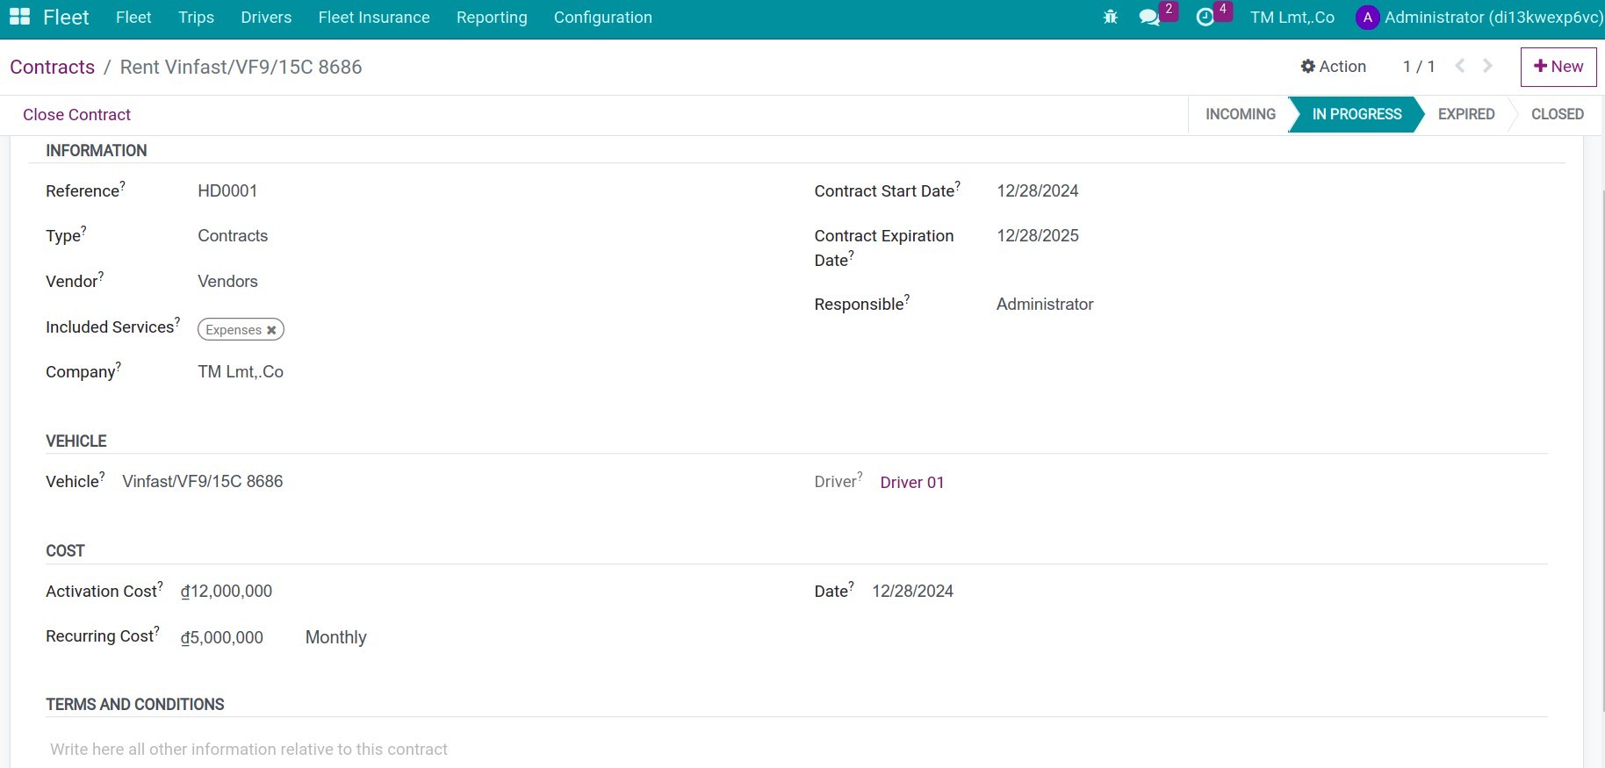This screenshot has height=768, width=1605.
Task: Click the Administrator user avatar
Action: click(x=1367, y=18)
